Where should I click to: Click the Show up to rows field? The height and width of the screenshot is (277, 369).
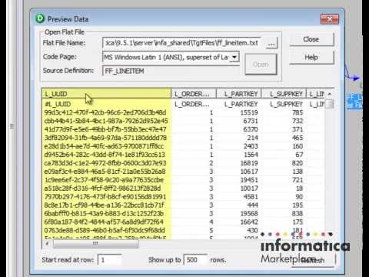coord(195,260)
